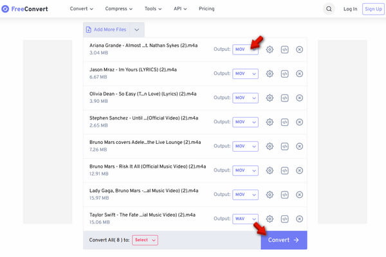Open output format dropdown for Olivia Dean file
The width and height of the screenshot is (386, 257).
(x=246, y=98)
